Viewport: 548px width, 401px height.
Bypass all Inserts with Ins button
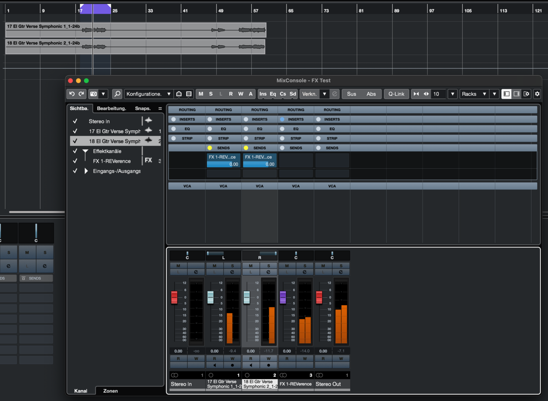pos(263,94)
